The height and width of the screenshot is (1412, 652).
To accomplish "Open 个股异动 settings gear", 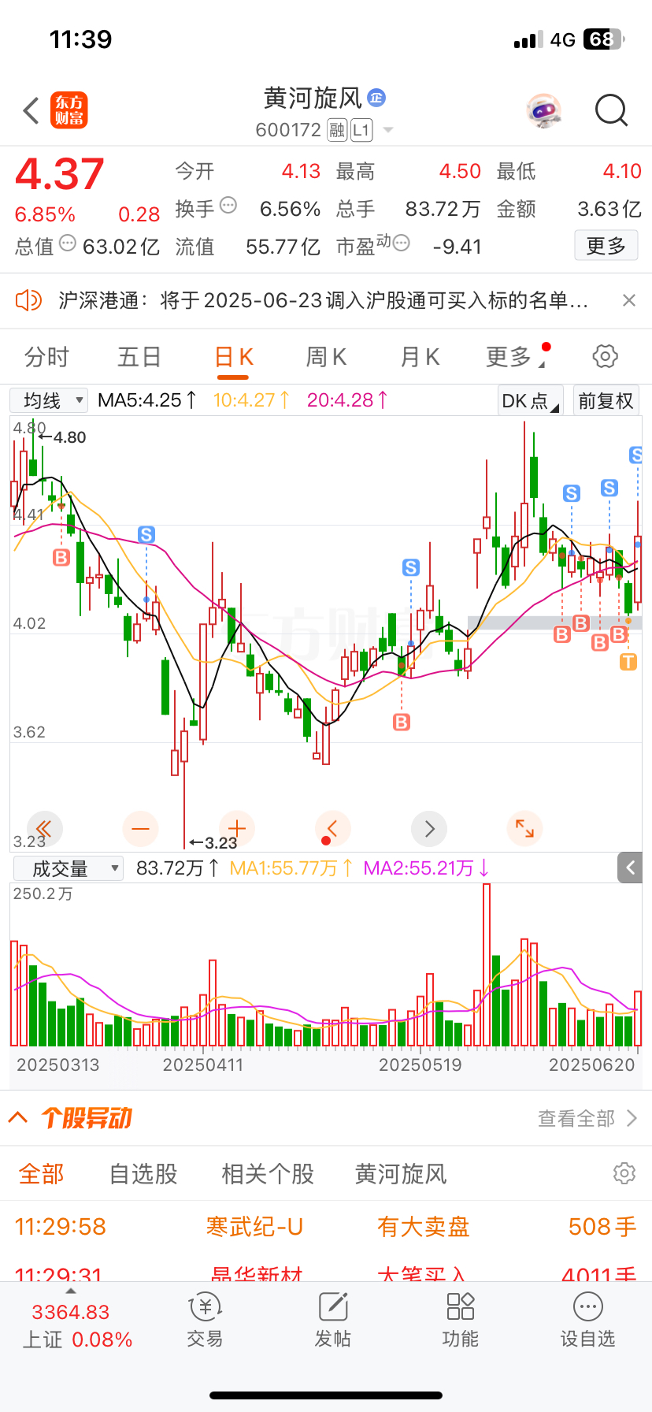I will coord(624,1173).
